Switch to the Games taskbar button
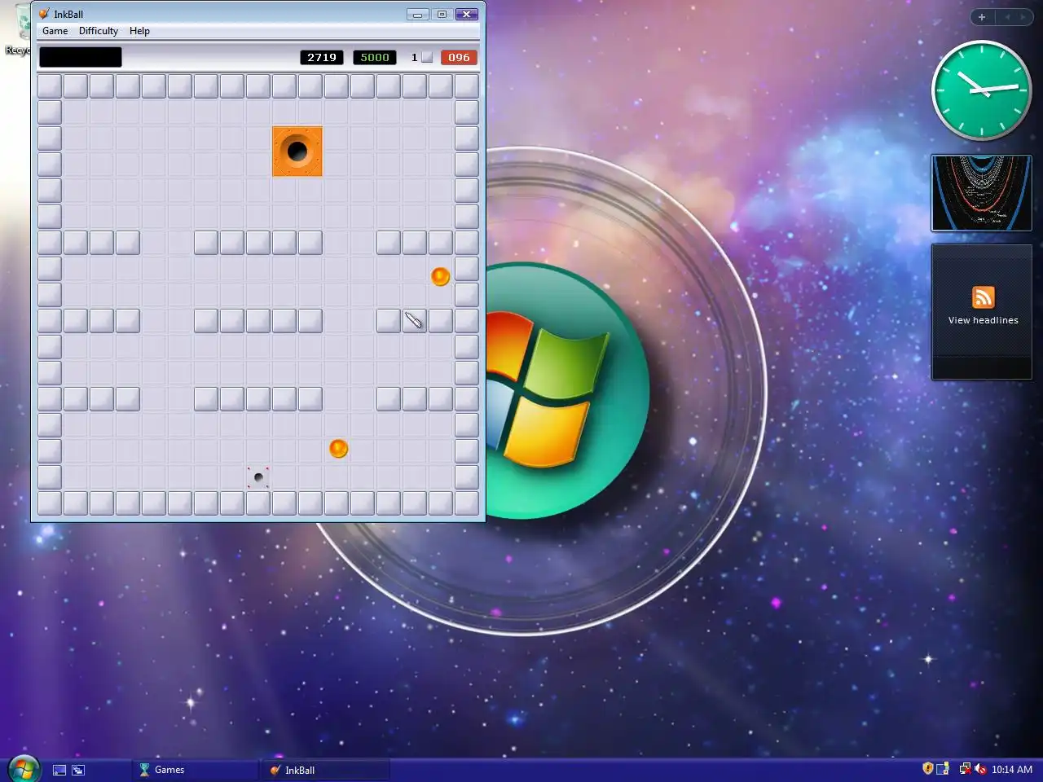 [196, 770]
